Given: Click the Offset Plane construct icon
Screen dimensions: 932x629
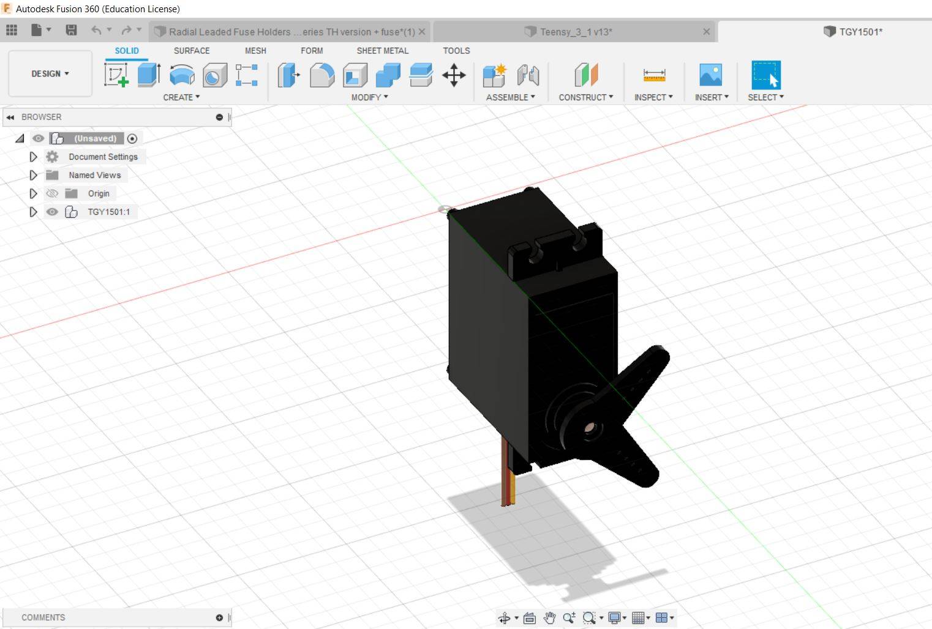Looking at the screenshot, I should click(586, 75).
